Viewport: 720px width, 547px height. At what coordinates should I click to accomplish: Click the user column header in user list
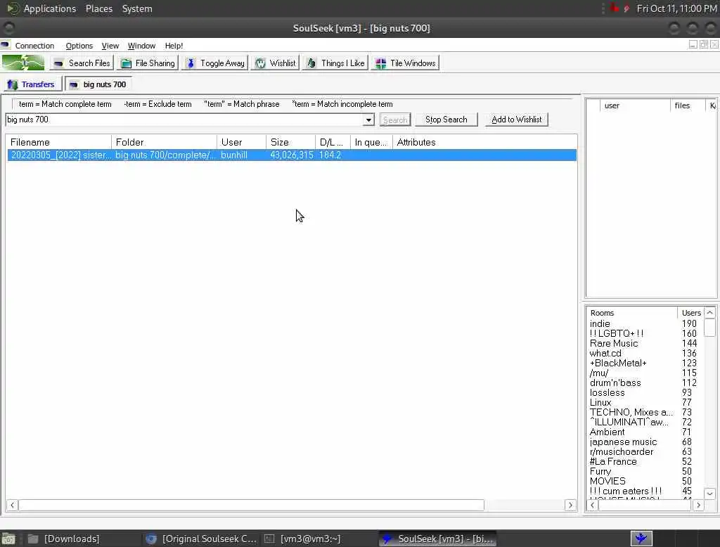(x=635, y=105)
